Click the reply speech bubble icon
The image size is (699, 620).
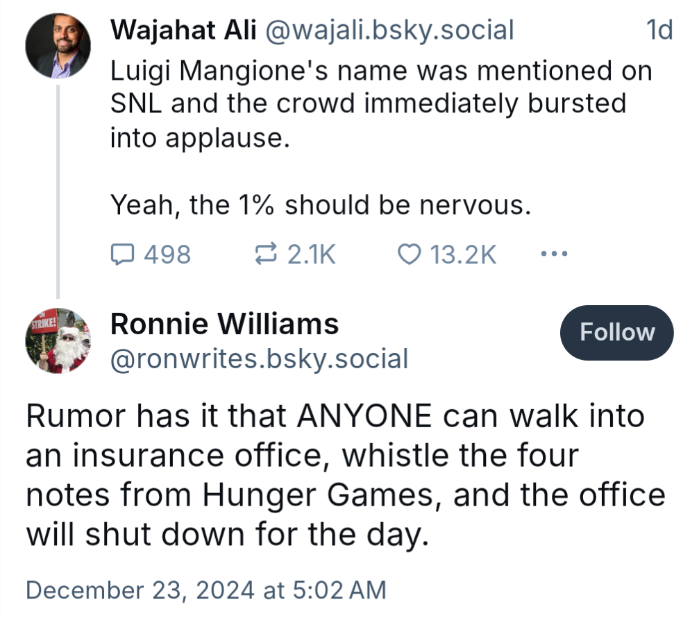point(122,255)
